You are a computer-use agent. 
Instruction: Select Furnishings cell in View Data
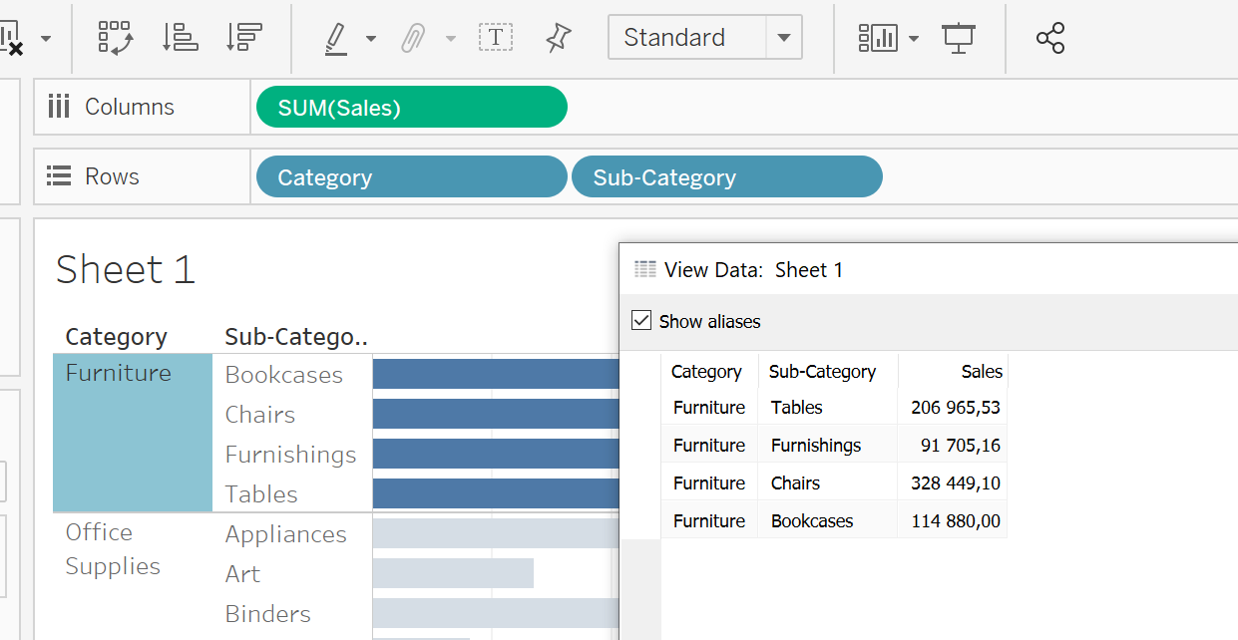click(816, 445)
